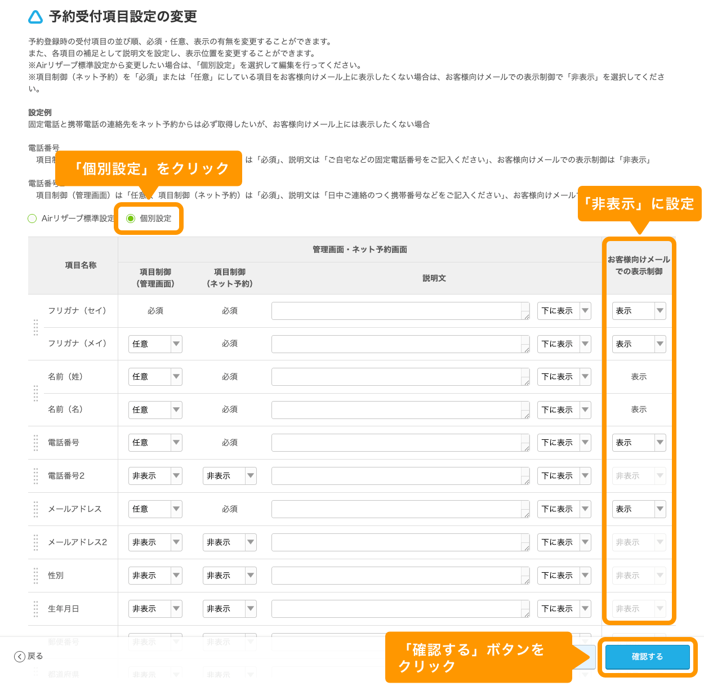Open the 下に表示 dropdown for 名前（姓）
The image size is (704, 695).
(x=564, y=377)
